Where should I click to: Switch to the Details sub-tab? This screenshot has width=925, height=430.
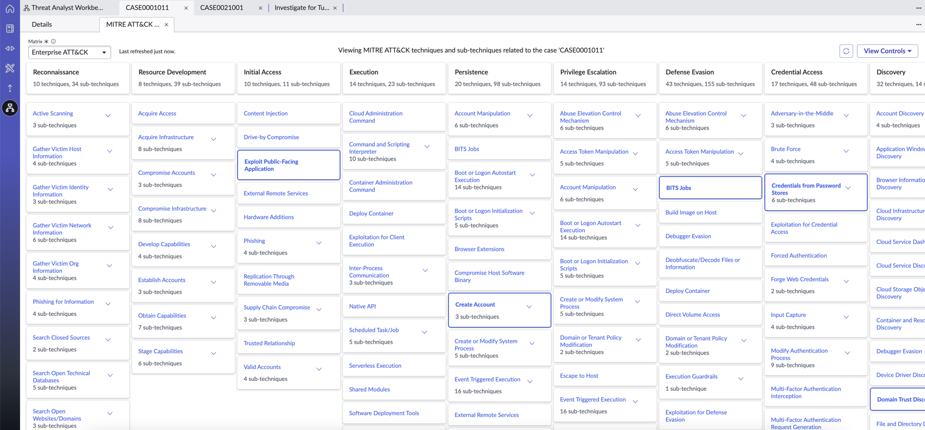[x=42, y=24]
